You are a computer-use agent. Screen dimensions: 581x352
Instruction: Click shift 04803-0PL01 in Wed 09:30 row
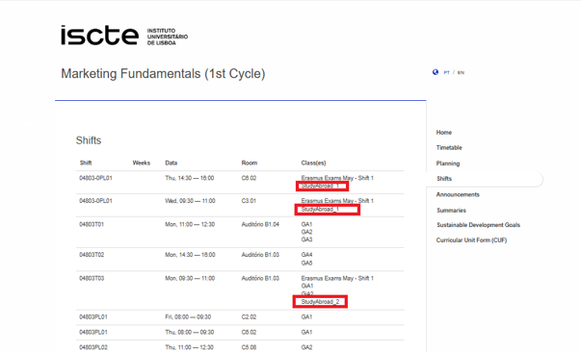point(95,201)
